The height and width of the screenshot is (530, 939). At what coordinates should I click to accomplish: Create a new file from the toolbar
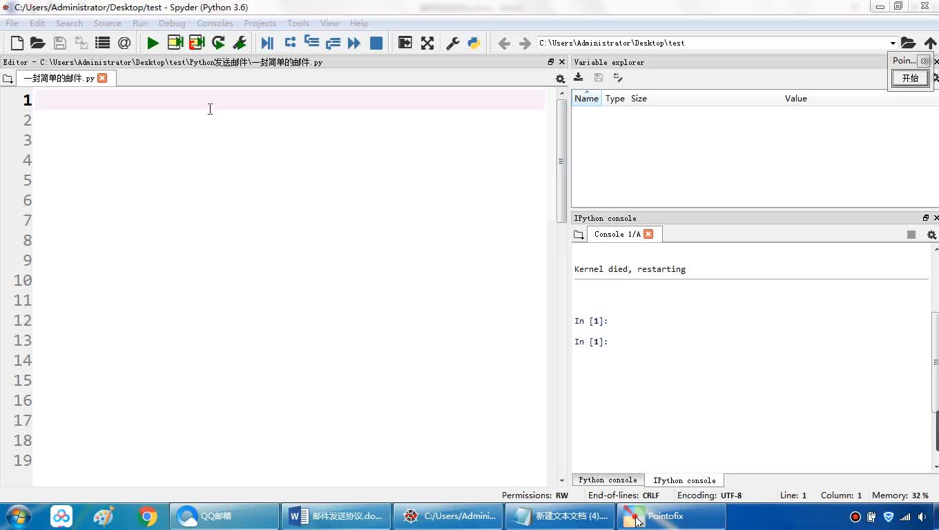click(17, 43)
